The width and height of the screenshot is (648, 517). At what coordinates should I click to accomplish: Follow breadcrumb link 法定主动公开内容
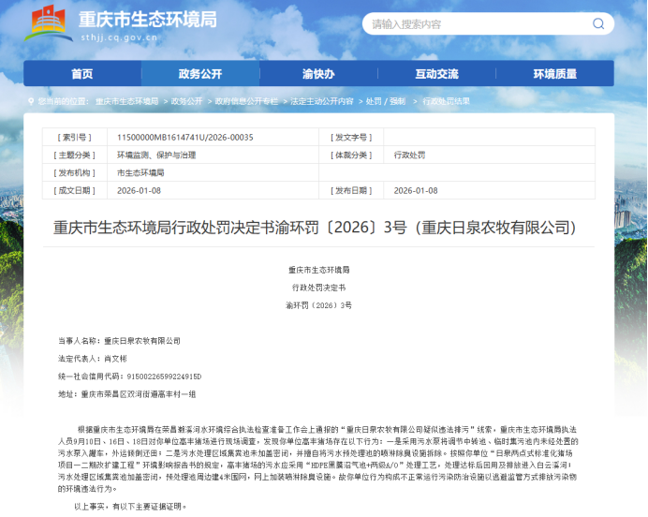pyautogui.click(x=322, y=101)
